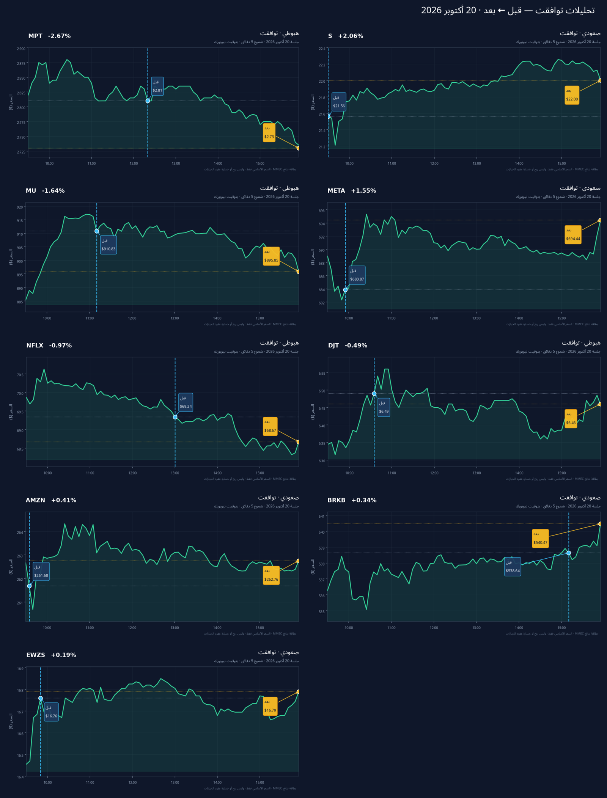Click the blue entry dot on MPT chart

point(148,101)
